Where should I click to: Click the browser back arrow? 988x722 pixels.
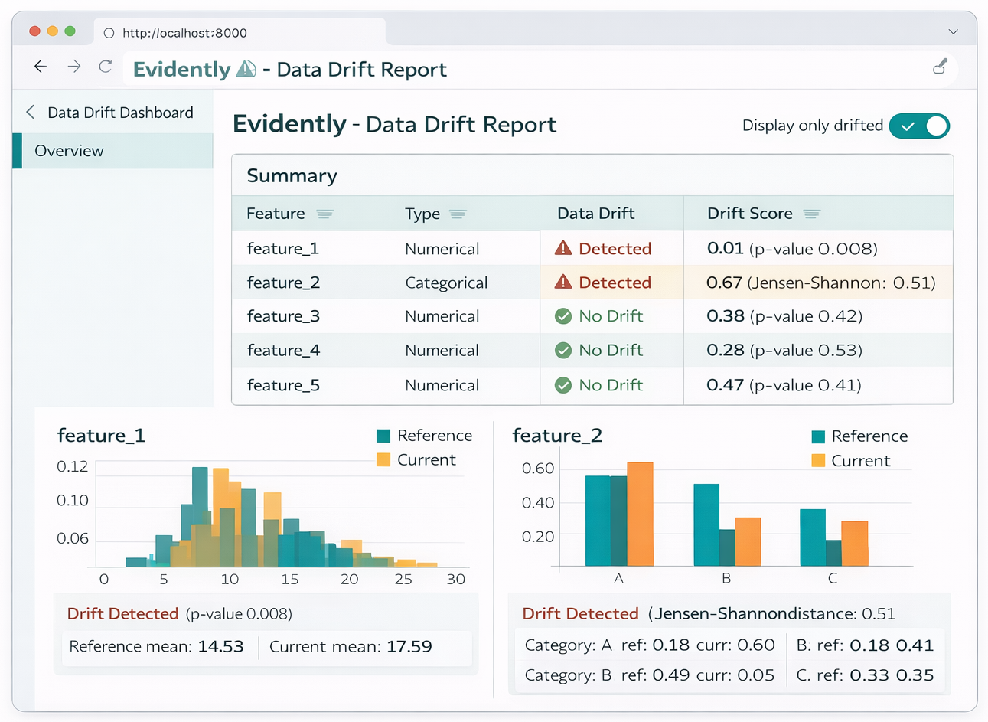pos(41,67)
